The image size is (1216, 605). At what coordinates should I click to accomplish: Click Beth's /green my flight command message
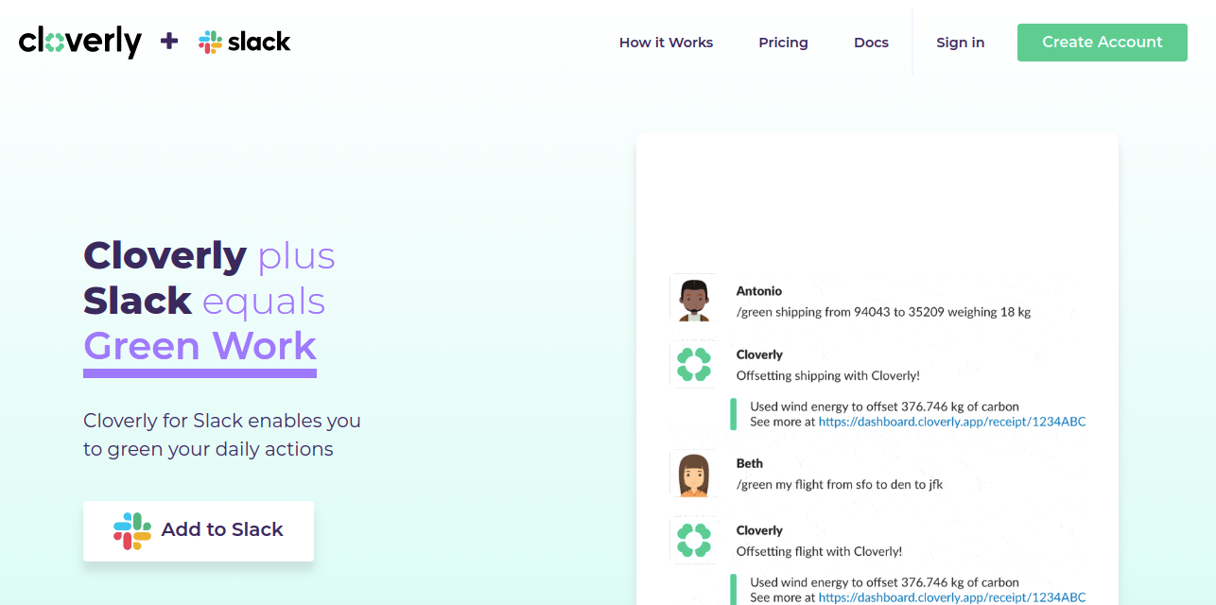(x=840, y=485)
